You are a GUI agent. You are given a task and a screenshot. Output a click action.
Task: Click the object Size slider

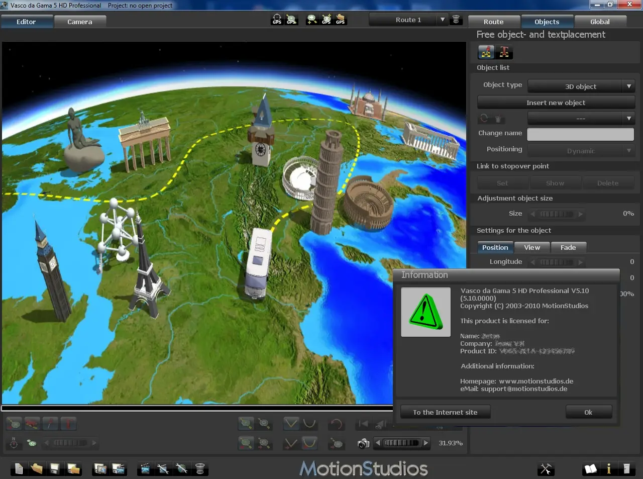tap(557, 214)
